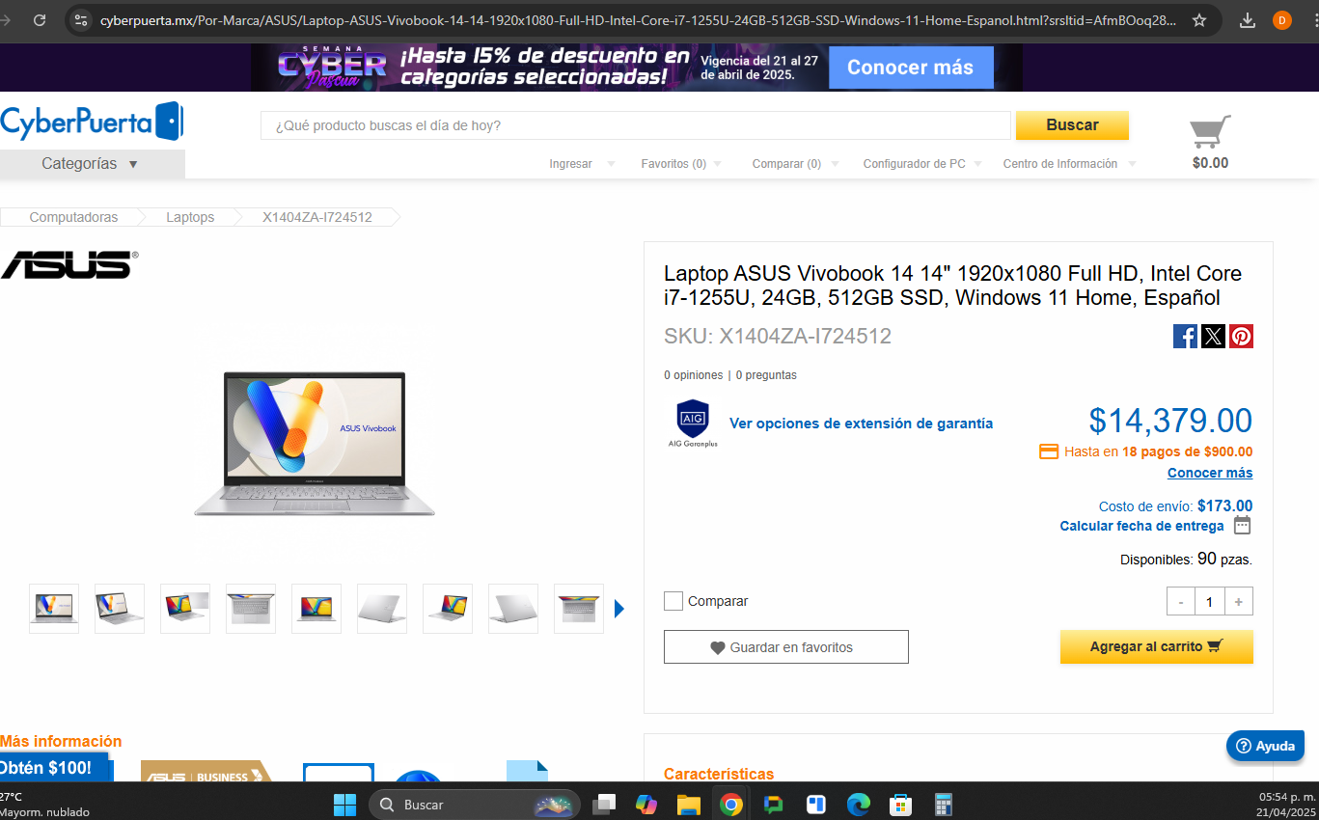Select the eighth product thumbnail
The image size is (1319, 820).
513,609
